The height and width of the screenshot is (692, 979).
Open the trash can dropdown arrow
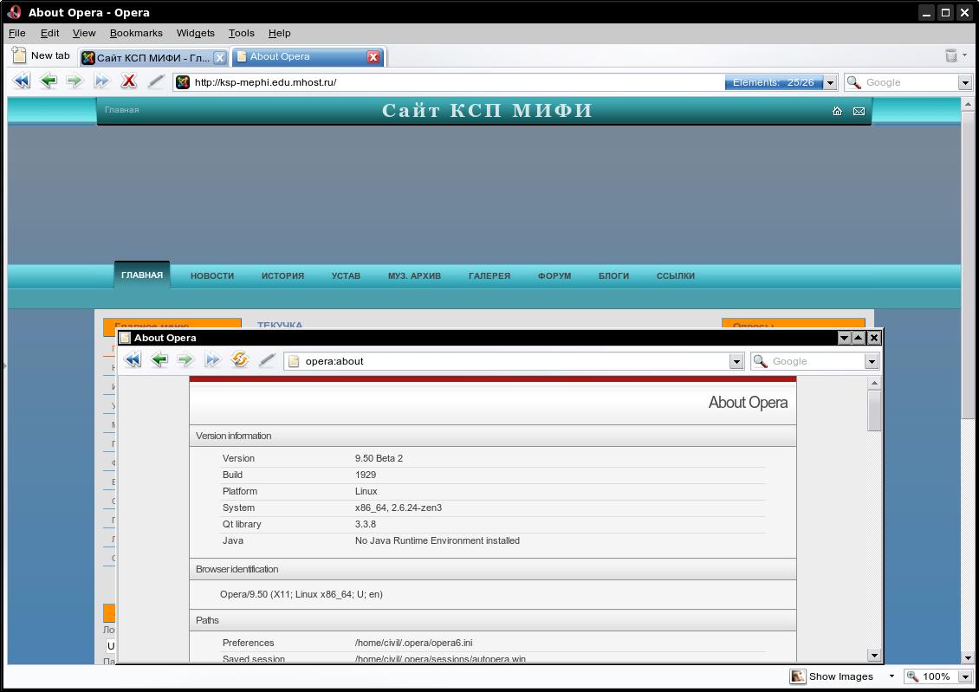click(x=964, y=55)
